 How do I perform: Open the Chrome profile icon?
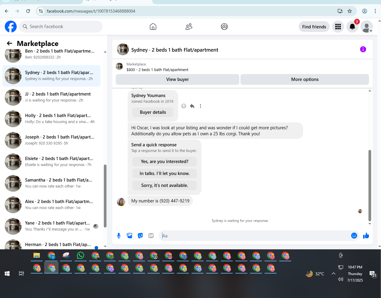(365, 11)
